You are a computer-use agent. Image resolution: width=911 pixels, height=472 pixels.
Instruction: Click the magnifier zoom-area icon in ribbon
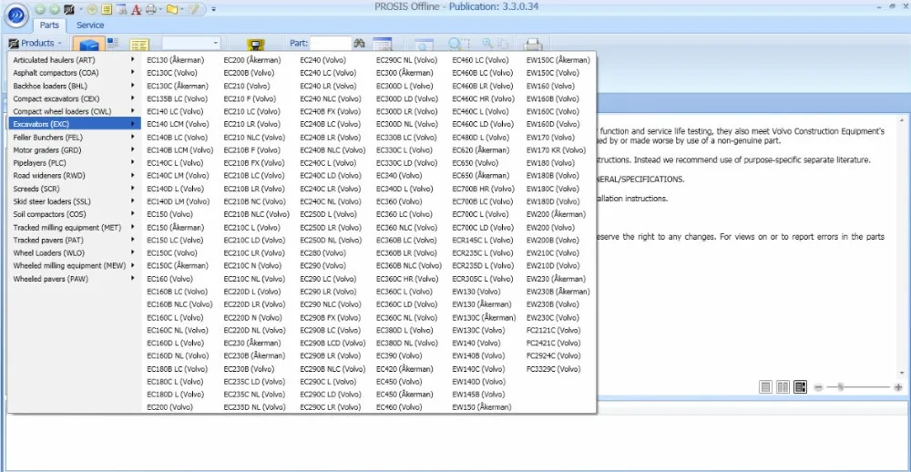click(459, 44)
